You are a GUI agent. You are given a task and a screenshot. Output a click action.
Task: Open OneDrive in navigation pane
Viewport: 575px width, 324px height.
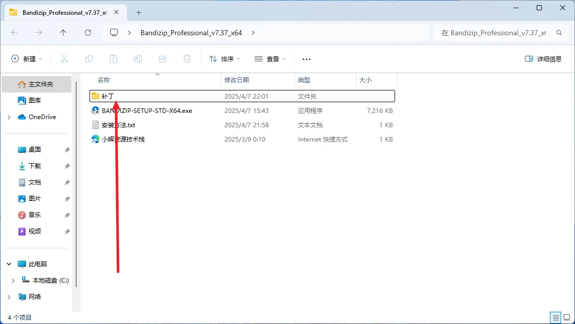[x=37, y=117]
